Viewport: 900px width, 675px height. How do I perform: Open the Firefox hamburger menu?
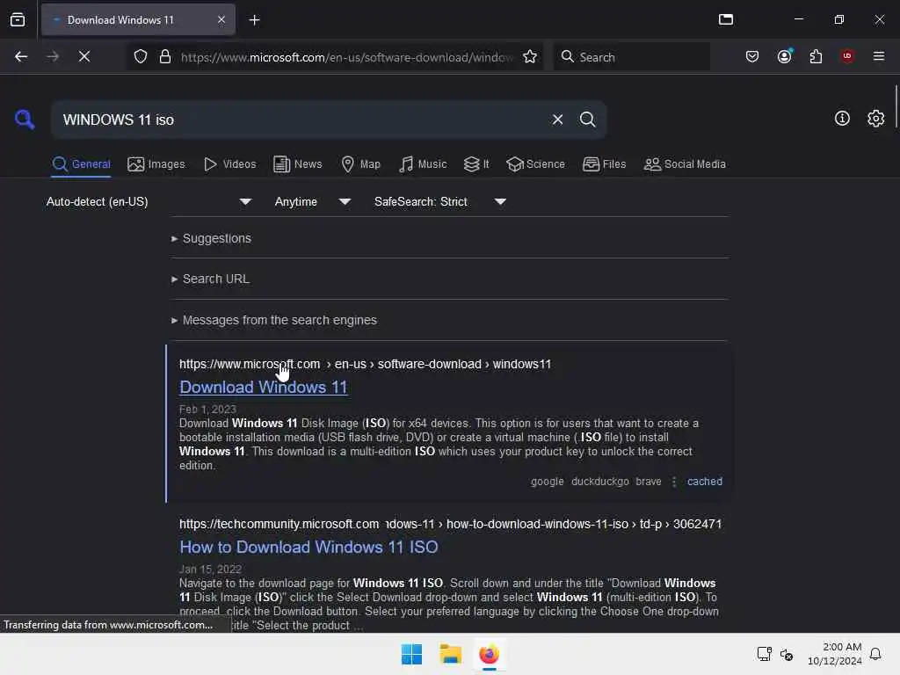(879, 56)
